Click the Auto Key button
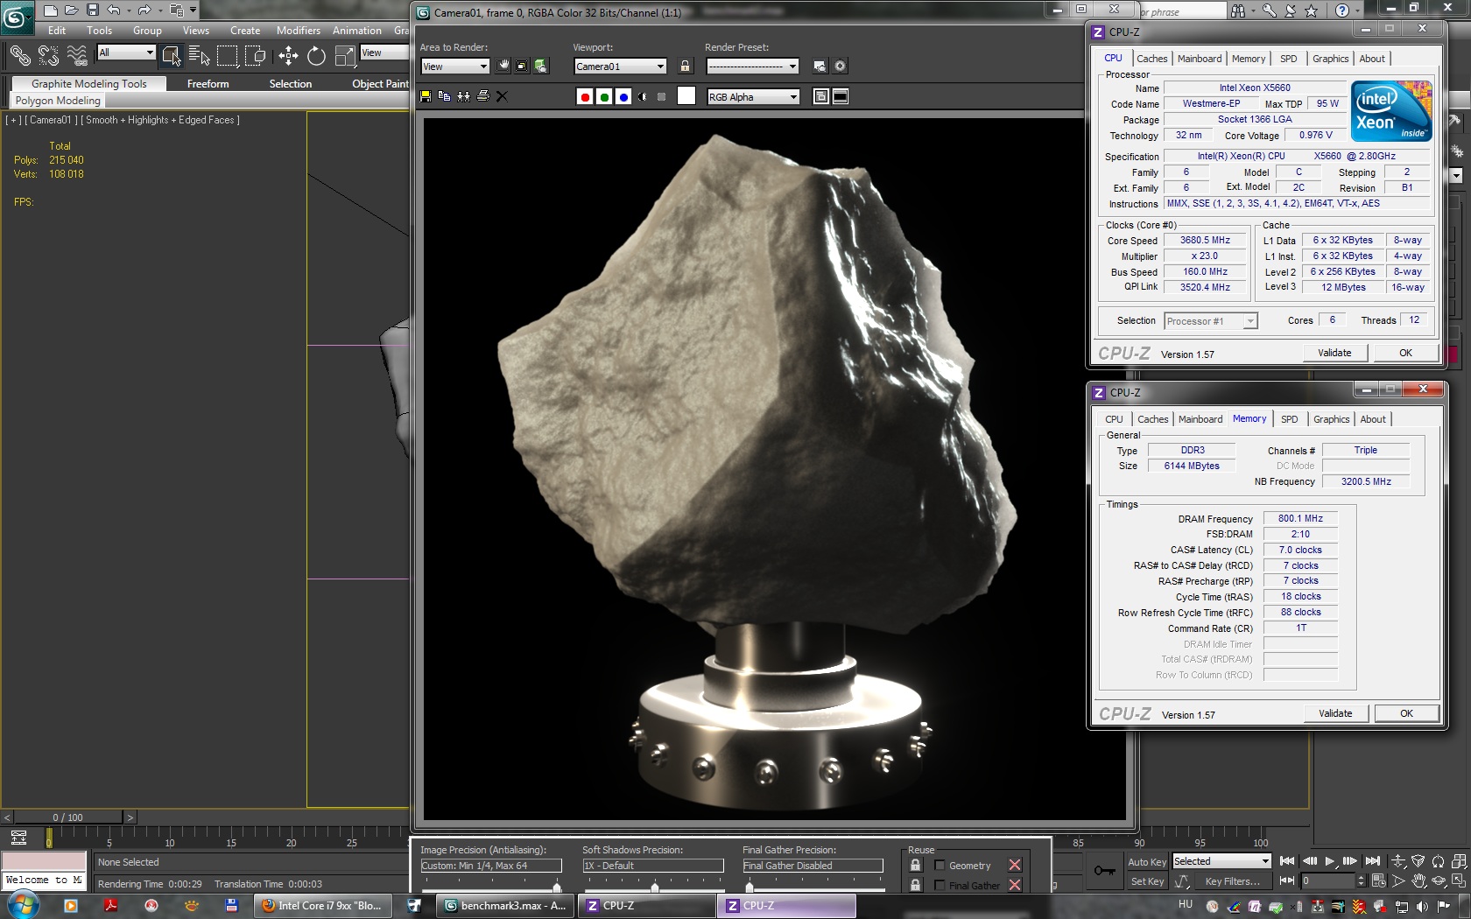1471x919 pixels. click(1147, 862)
